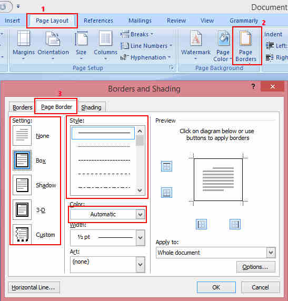
Task: Select the dotted line style
Action: pos(103,146)
